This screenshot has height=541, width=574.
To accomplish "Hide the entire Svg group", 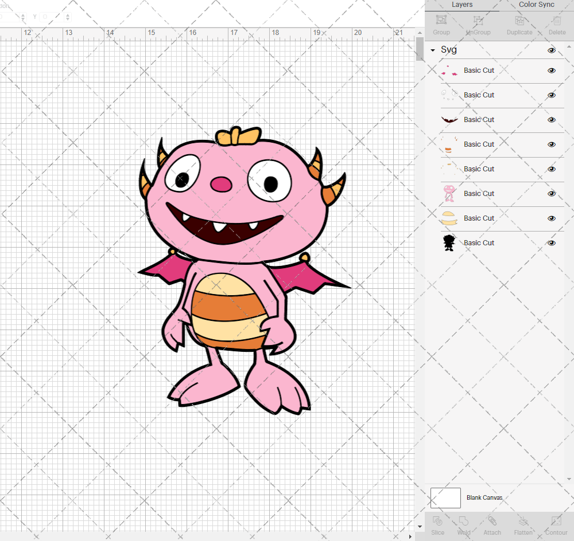I will [x=551, y=50].
